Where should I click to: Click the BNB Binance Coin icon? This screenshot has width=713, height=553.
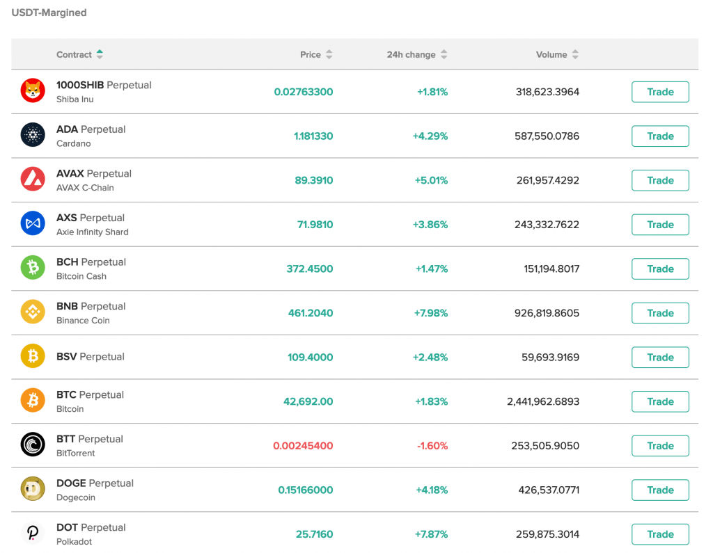[x=33, y=312]
